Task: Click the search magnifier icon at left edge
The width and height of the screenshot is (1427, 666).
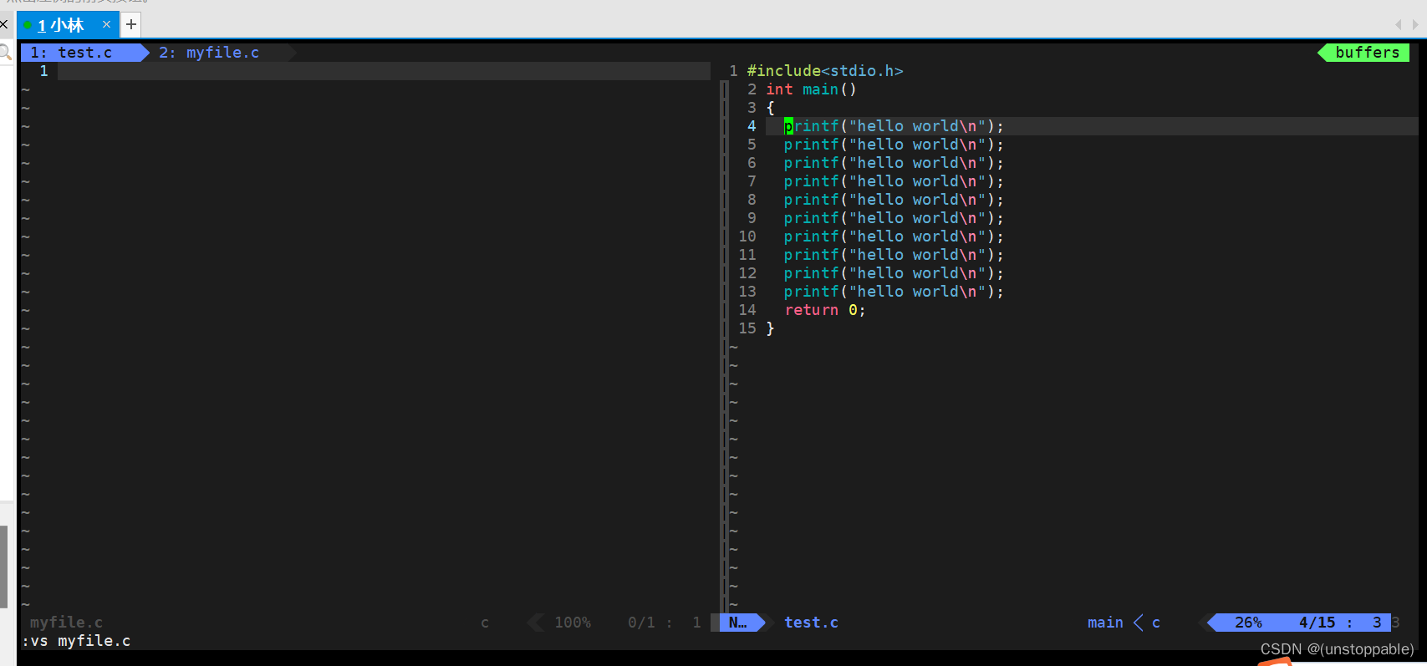Action: tap(6, 53)
